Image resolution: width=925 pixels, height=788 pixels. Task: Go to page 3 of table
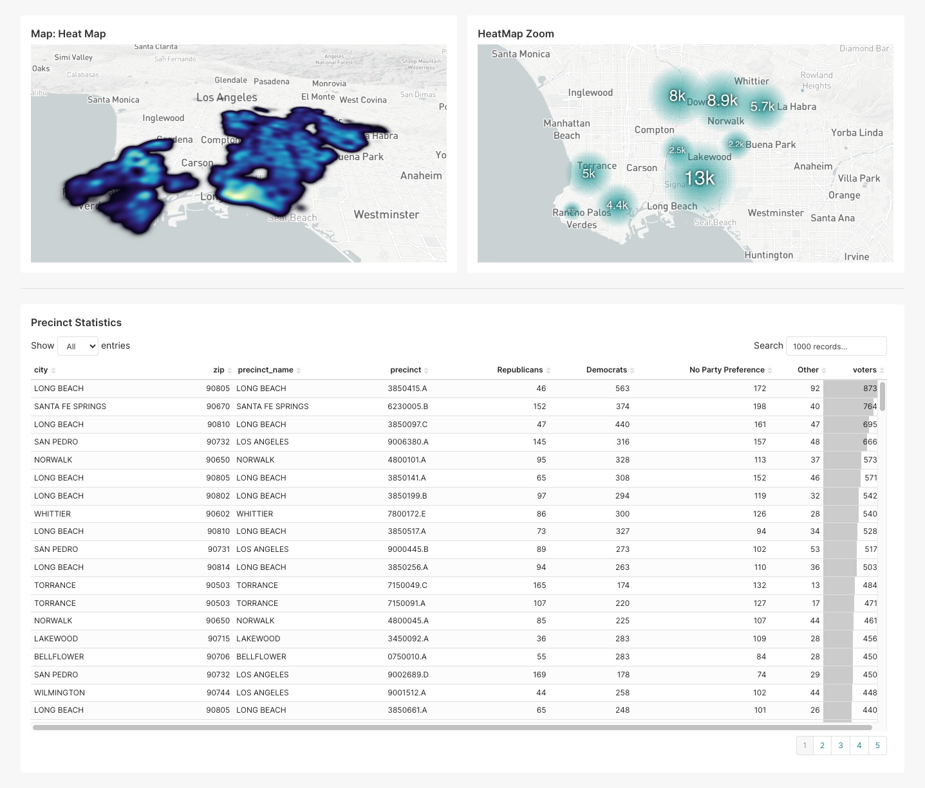[x=841, y=746]
